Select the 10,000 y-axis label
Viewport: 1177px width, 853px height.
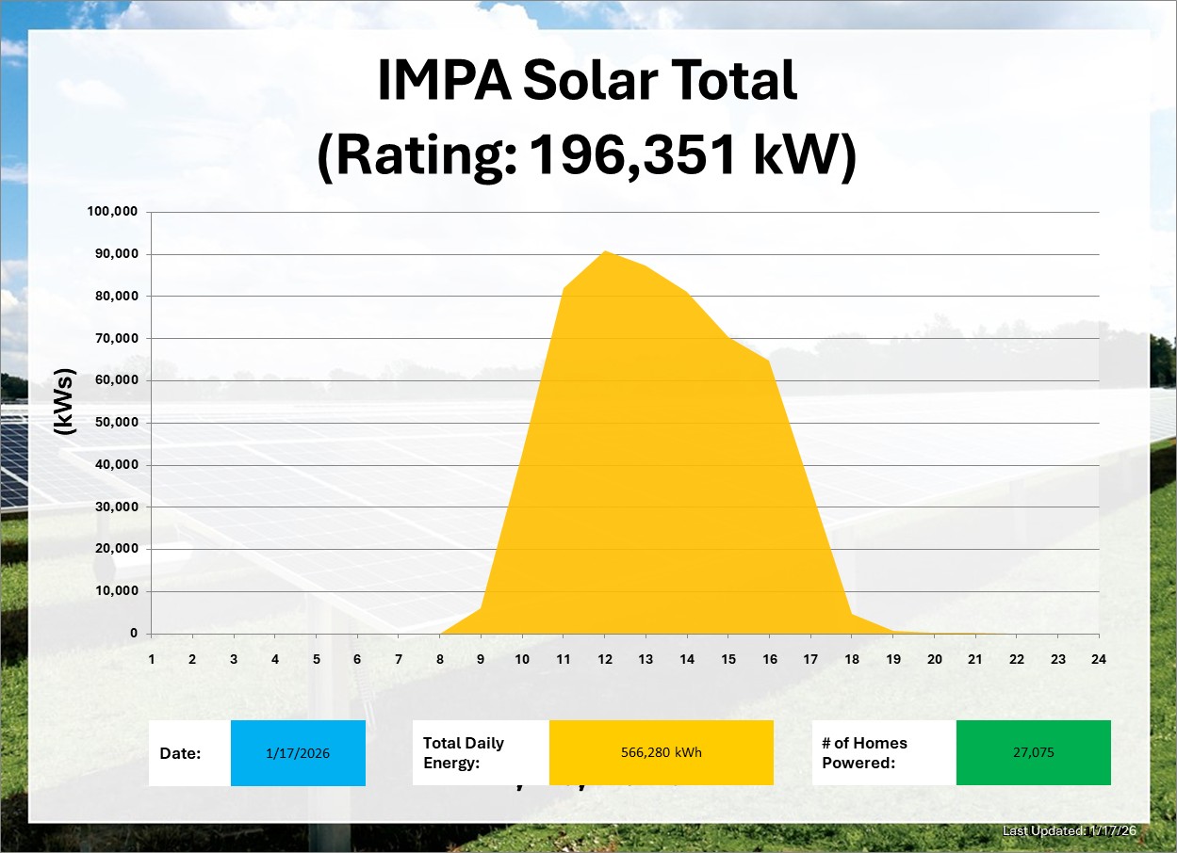(x=117, y=591)
